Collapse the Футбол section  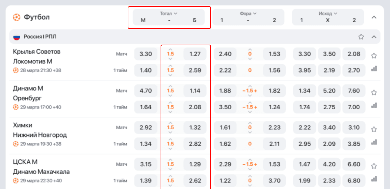coord(374,17)
